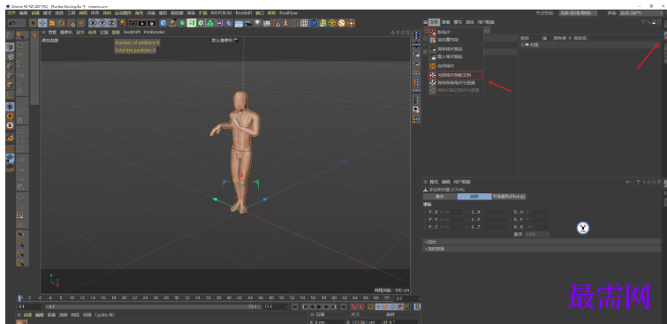Toggle the Z axis lock

click(111, 23)
